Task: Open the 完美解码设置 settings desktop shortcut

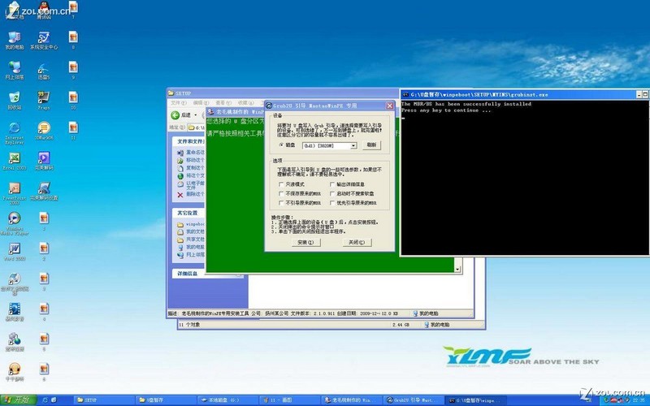Action: (44, 191)
